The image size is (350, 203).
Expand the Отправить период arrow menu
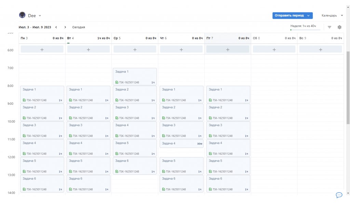(x=309, y=15)
